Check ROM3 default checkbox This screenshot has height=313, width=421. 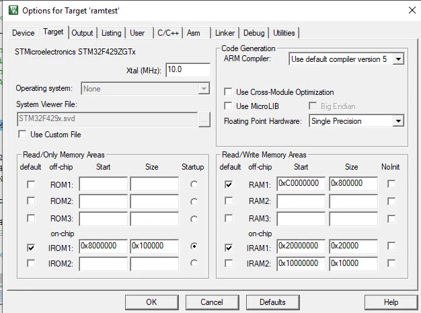coord(31,218)
